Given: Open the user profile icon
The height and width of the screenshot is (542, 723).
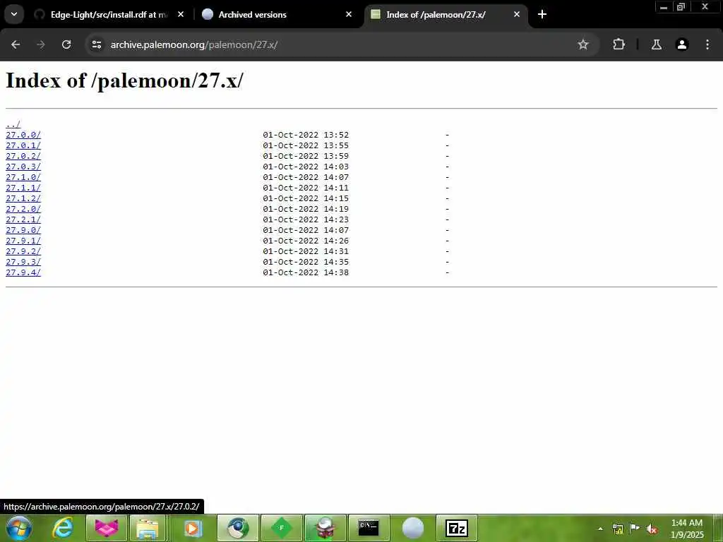Looking at the screenshot, I should pyautogui.click(x=682, y=44).
